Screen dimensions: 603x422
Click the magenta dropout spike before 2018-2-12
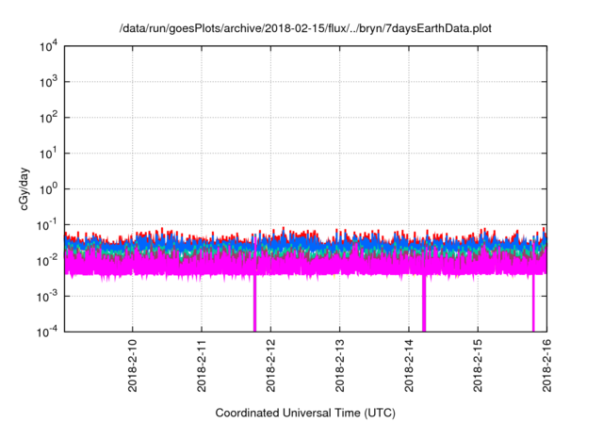254,303
